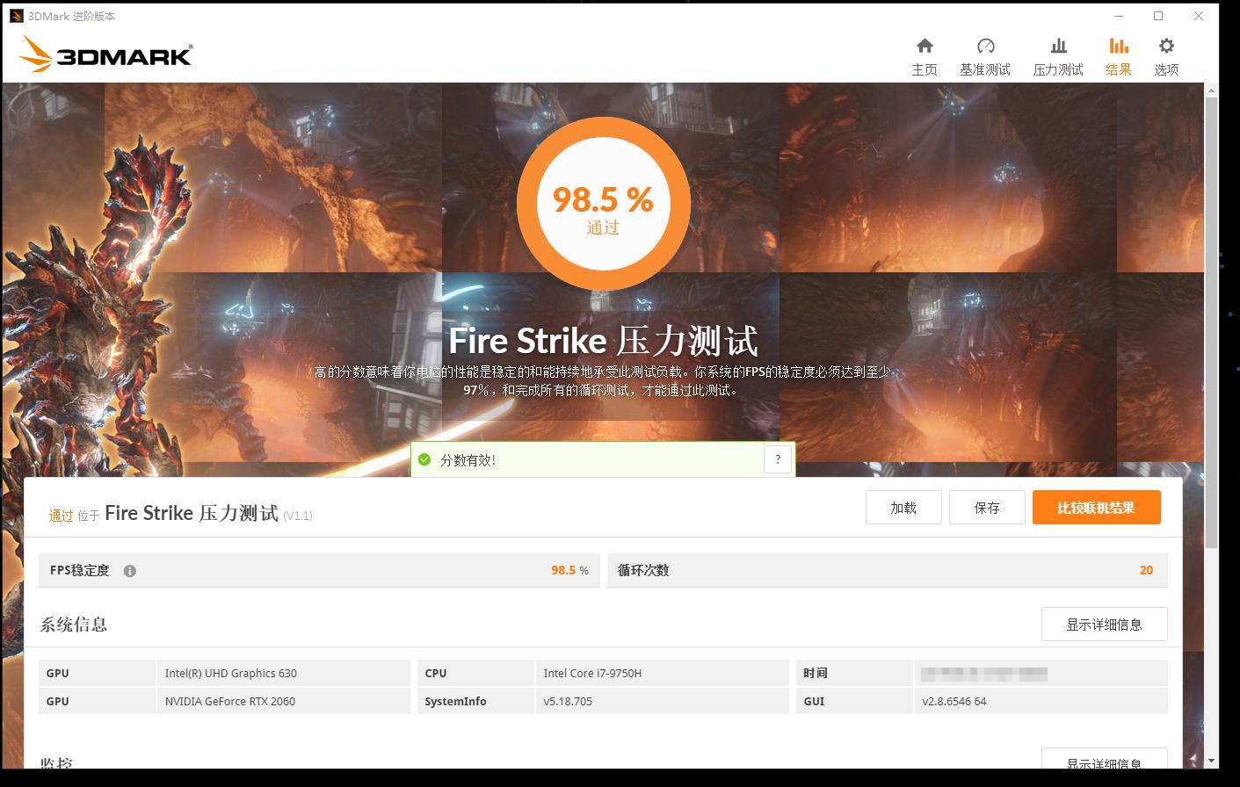1240x787 pixels.
Task: Click the question mark help button
Action: [778, 459]
